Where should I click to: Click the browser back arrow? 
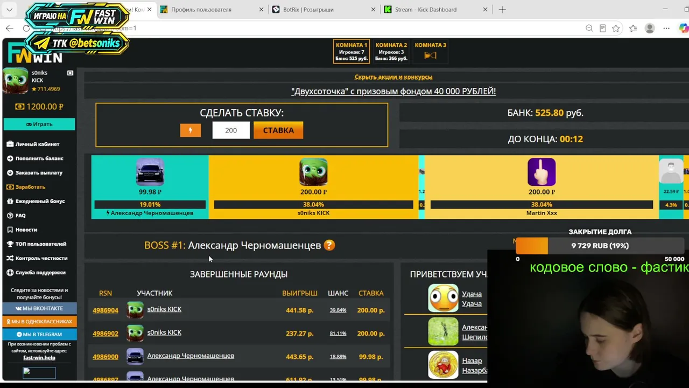point(9,28)
